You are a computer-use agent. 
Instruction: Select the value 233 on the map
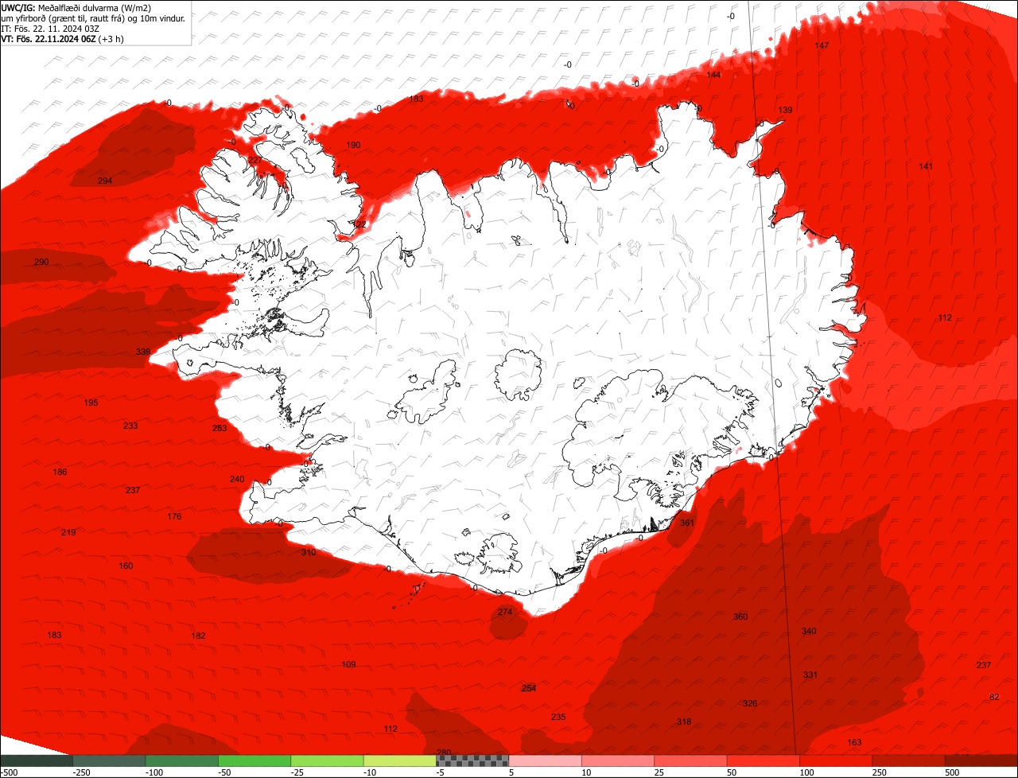point(130,426)
